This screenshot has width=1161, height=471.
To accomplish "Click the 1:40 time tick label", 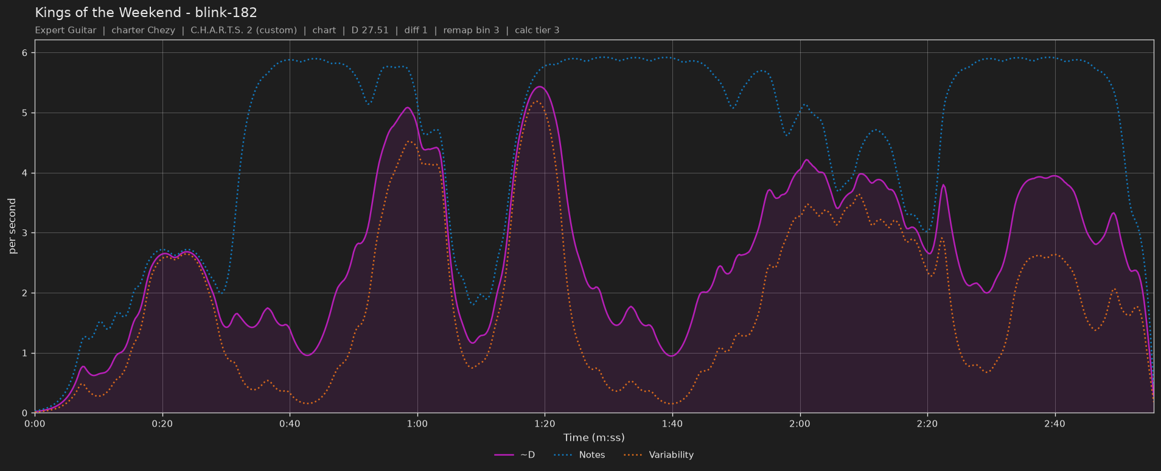I will [672, 424].
